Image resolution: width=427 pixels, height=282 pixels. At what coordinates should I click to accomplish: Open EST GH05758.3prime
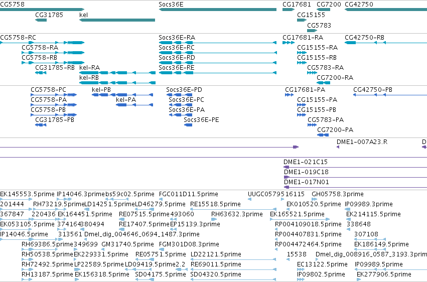pos(315,199)
